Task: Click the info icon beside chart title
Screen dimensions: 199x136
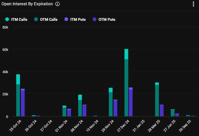Action: pos(58,4)
